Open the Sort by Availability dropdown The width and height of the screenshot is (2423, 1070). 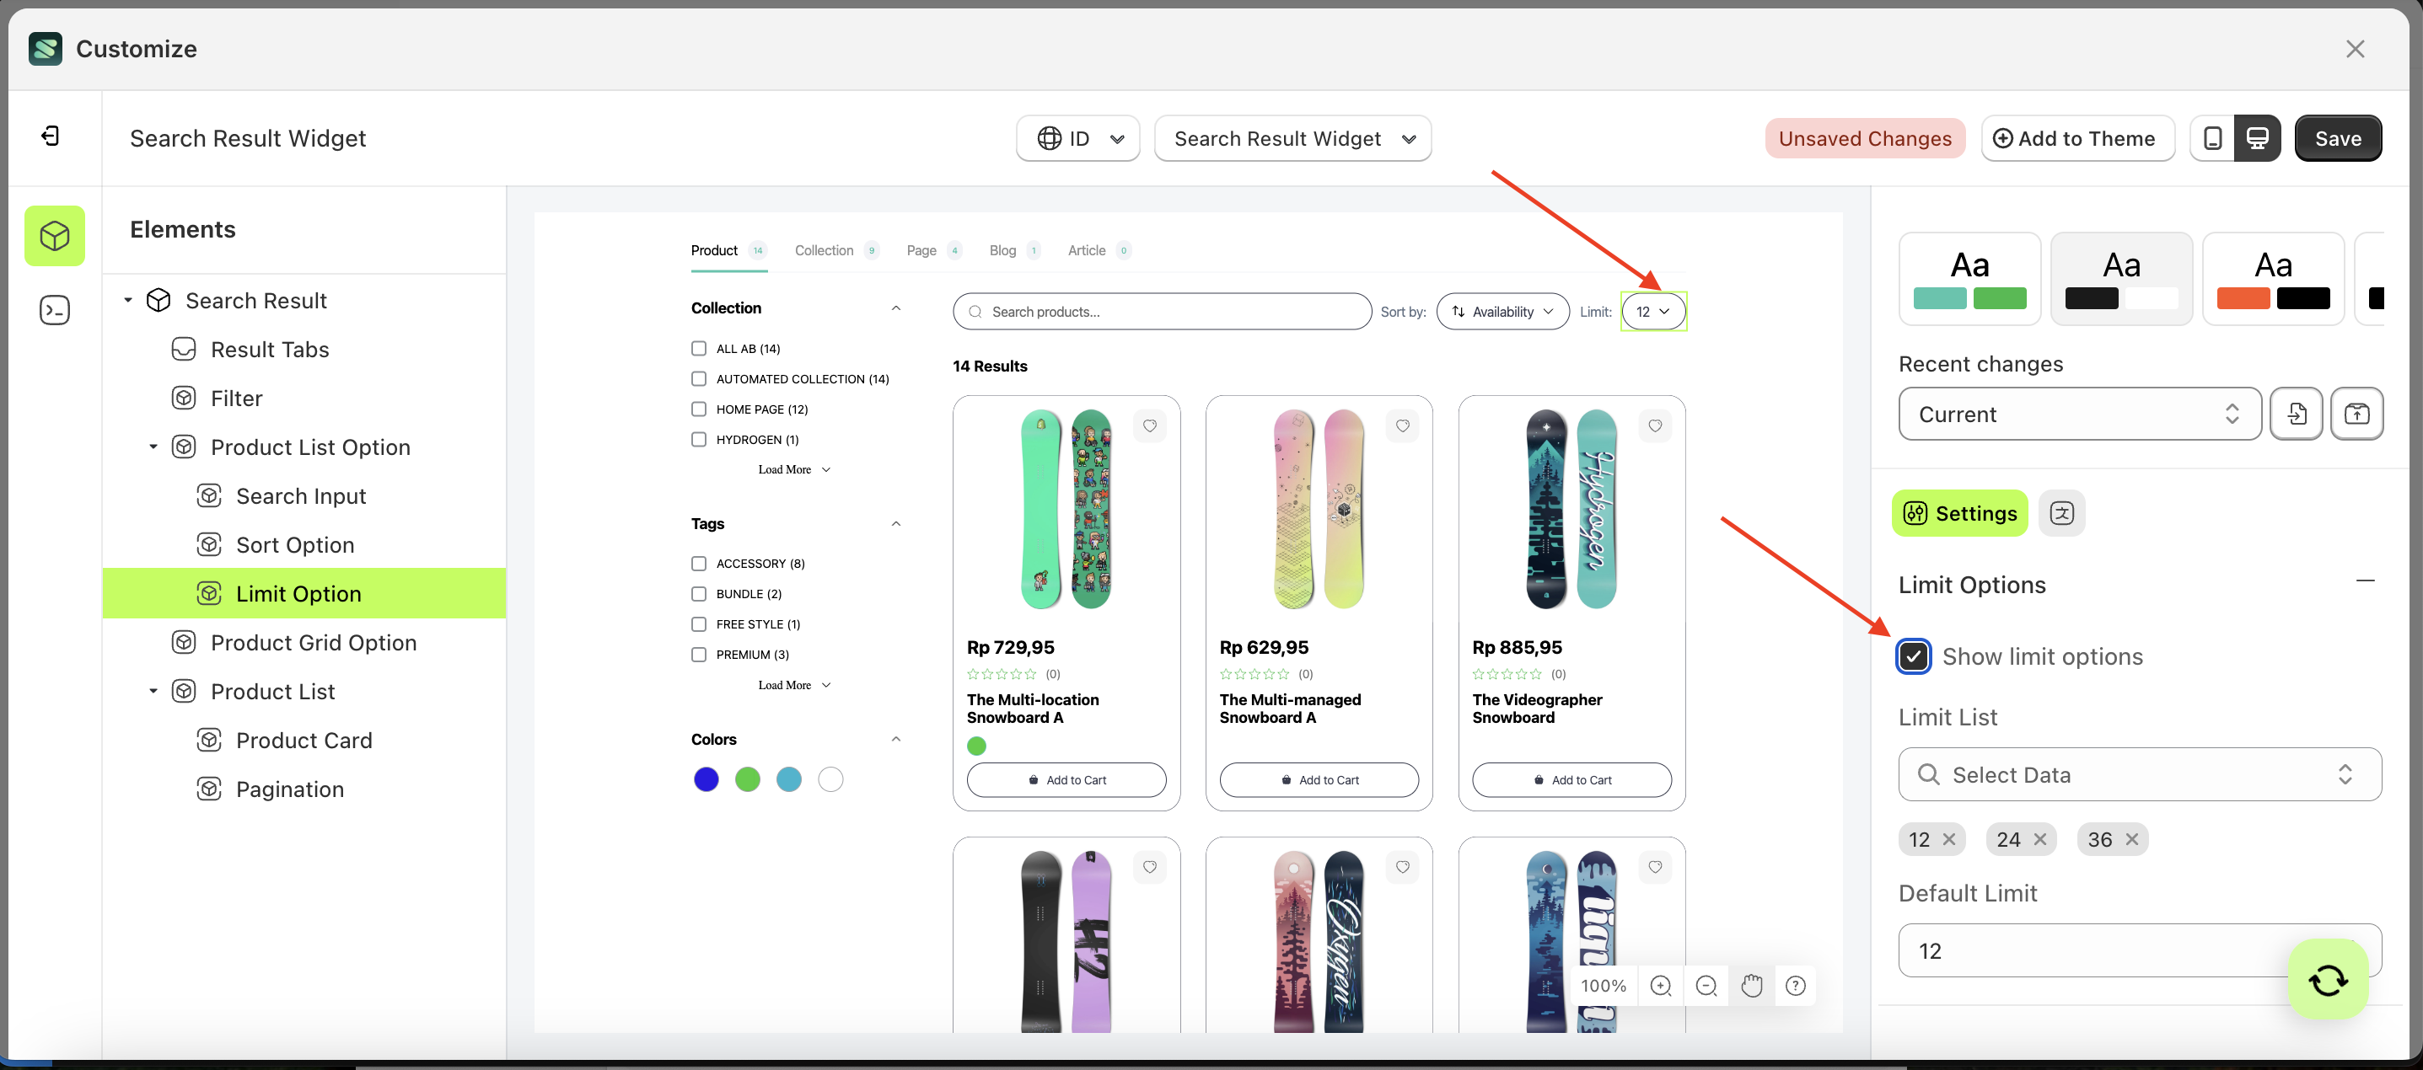pyautogui.click(x=1502, y=311)
